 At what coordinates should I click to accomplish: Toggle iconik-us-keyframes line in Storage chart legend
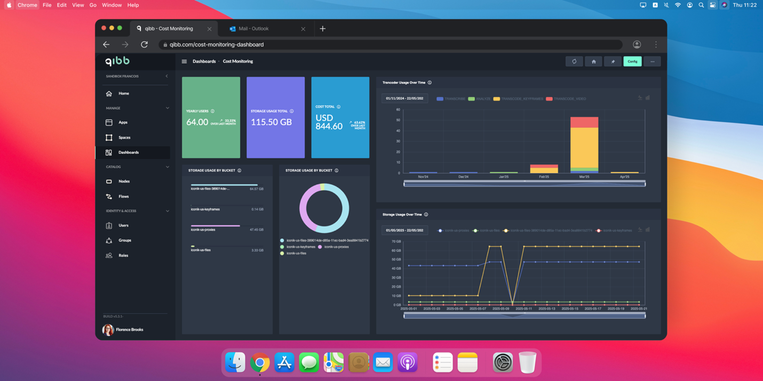coord(614,231)
